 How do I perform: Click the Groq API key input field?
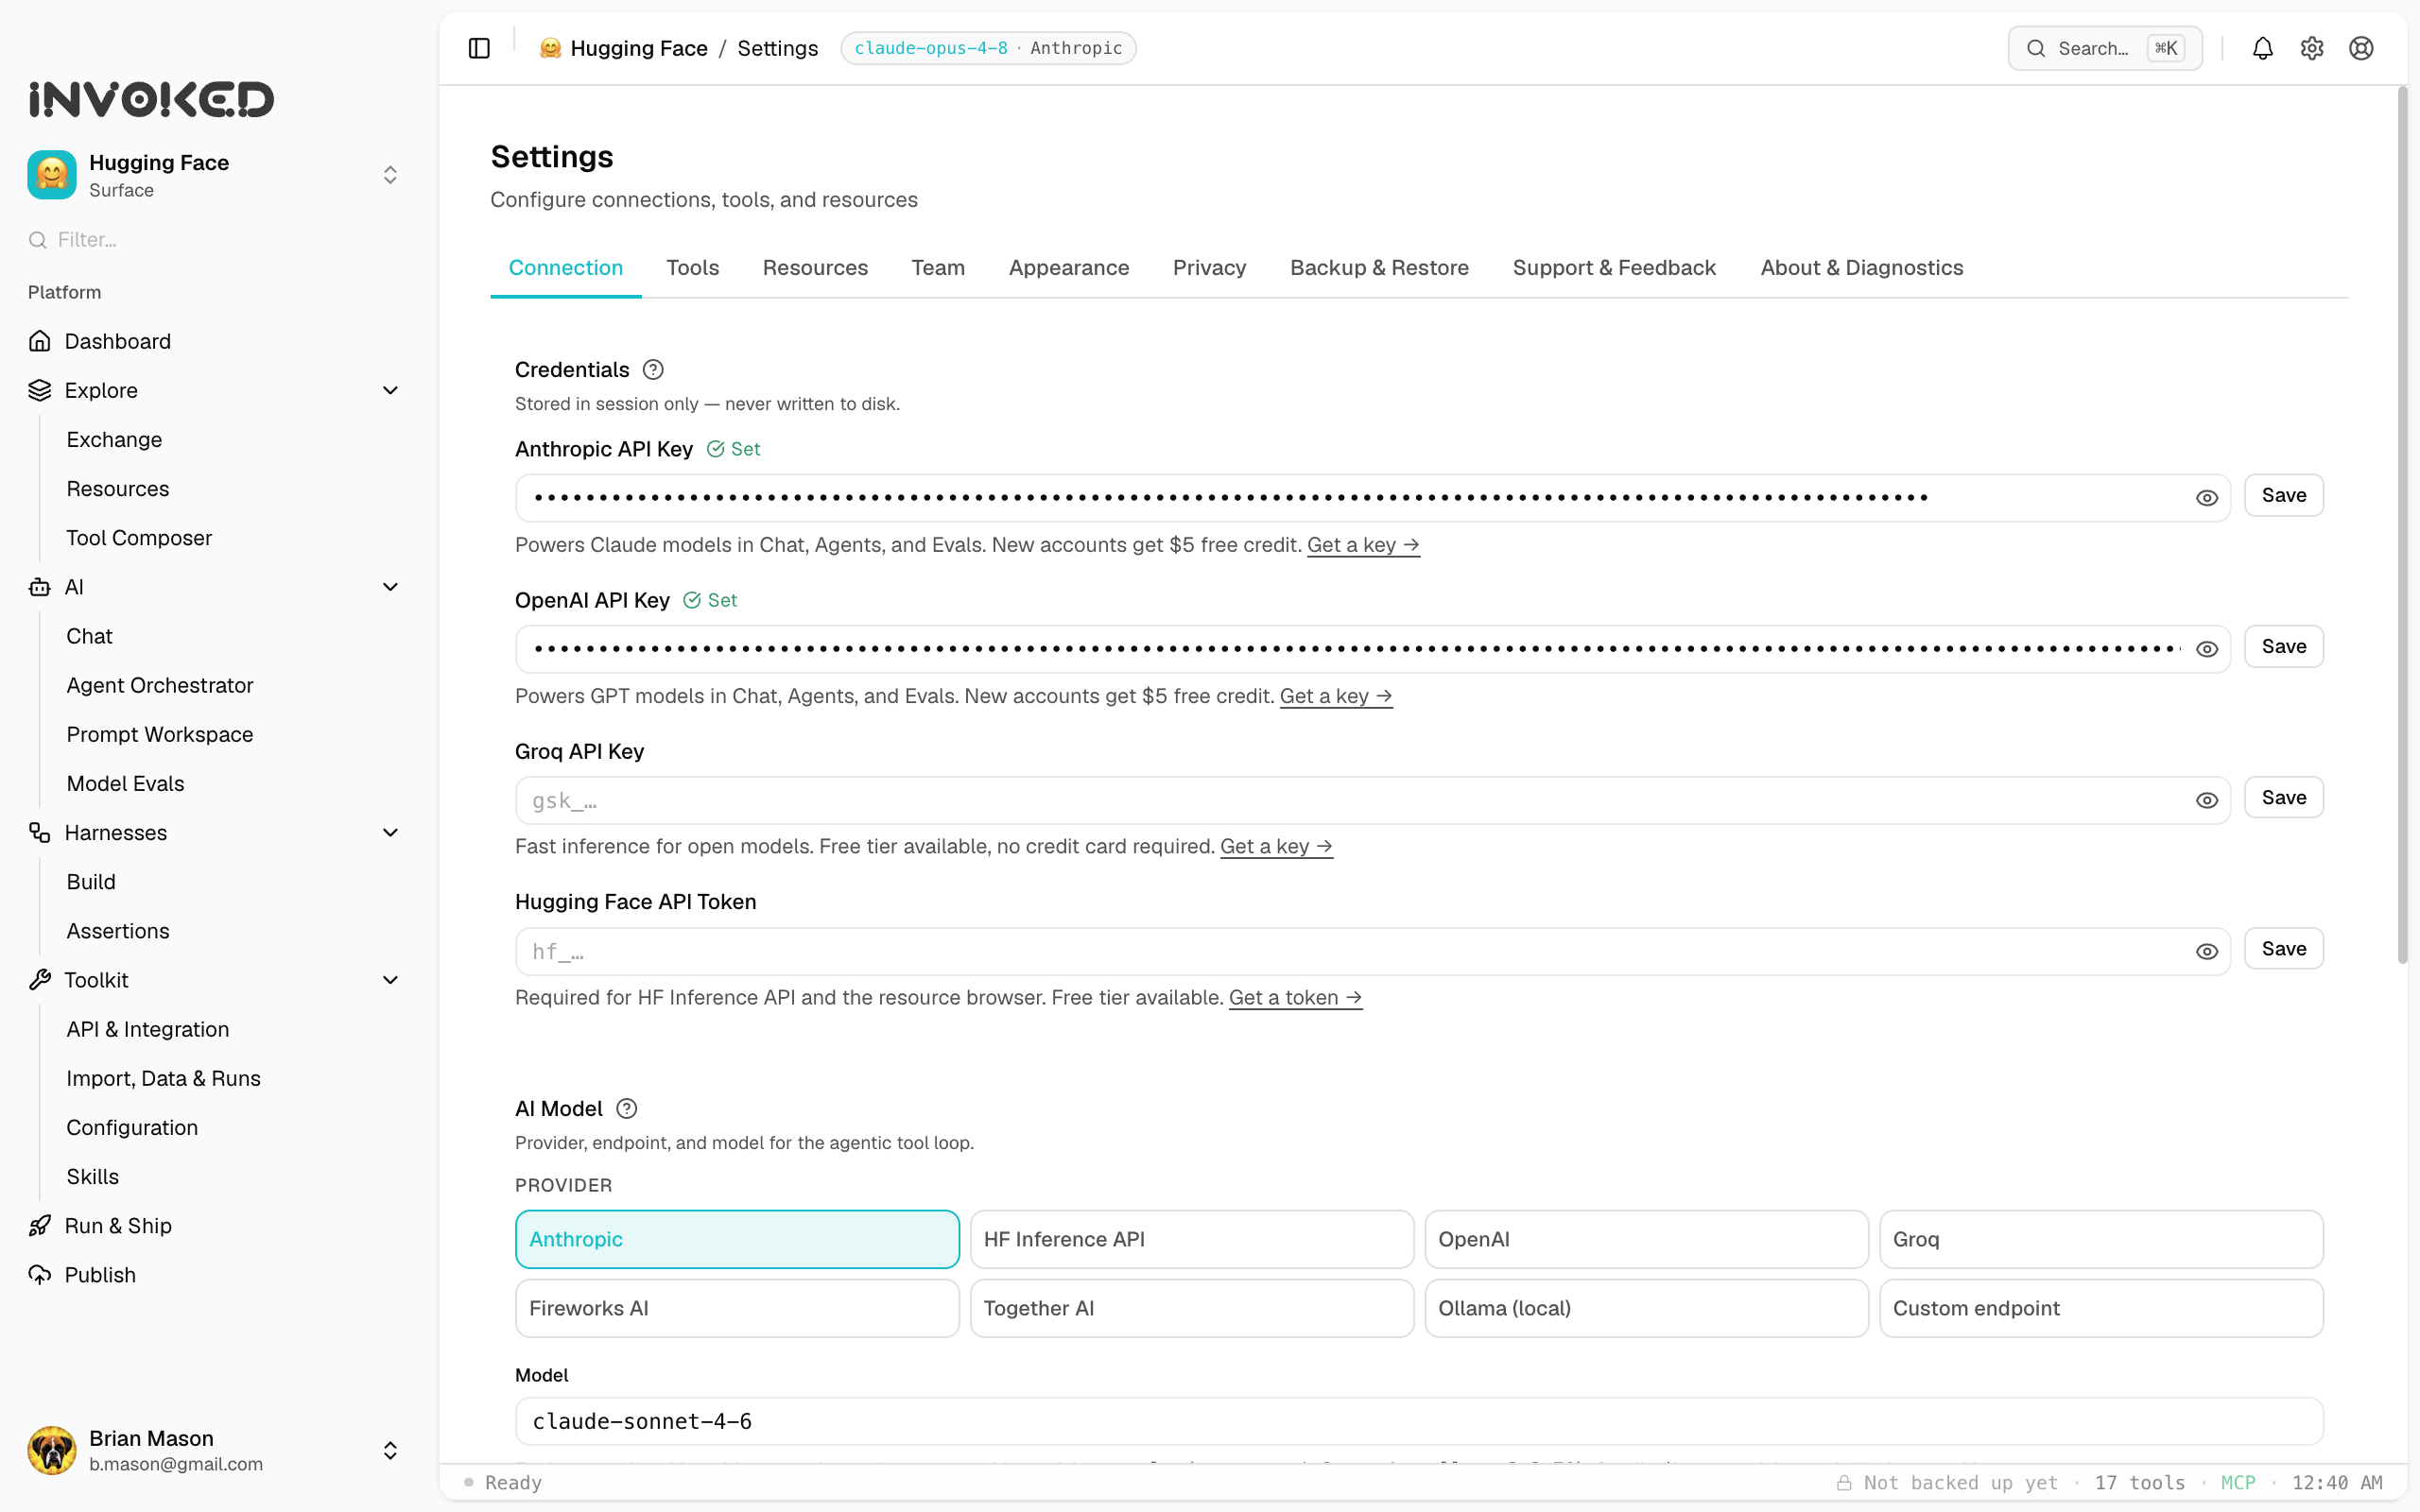(1372, 800)
